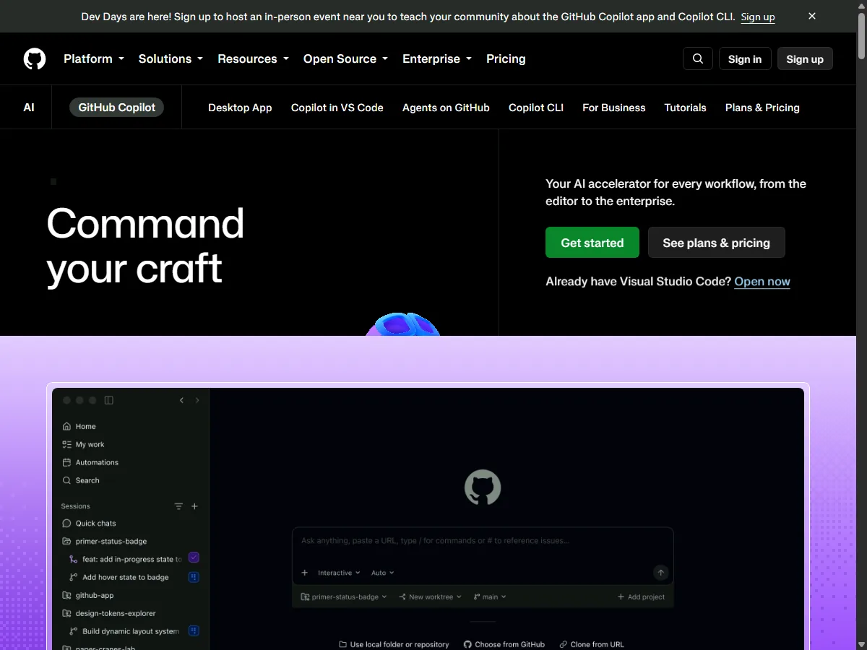
Task: Click the forward arrow in the app sidebar
Action: point(197,400)
